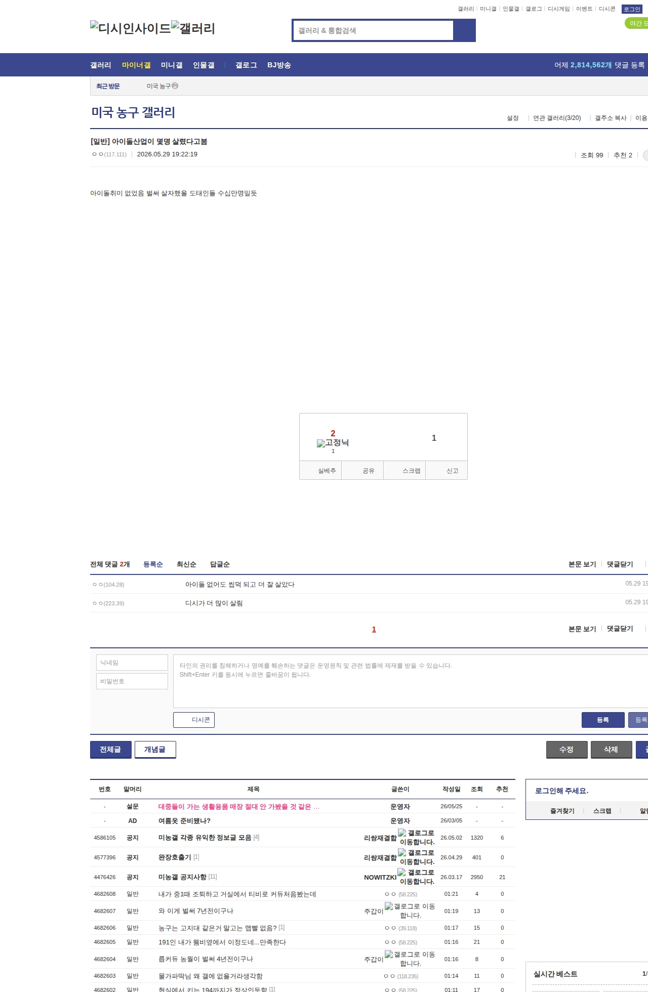
Task: Open gallog icon for 미농갤 각종 유익한 정보글 writer
Action: (x=416, y=837)
